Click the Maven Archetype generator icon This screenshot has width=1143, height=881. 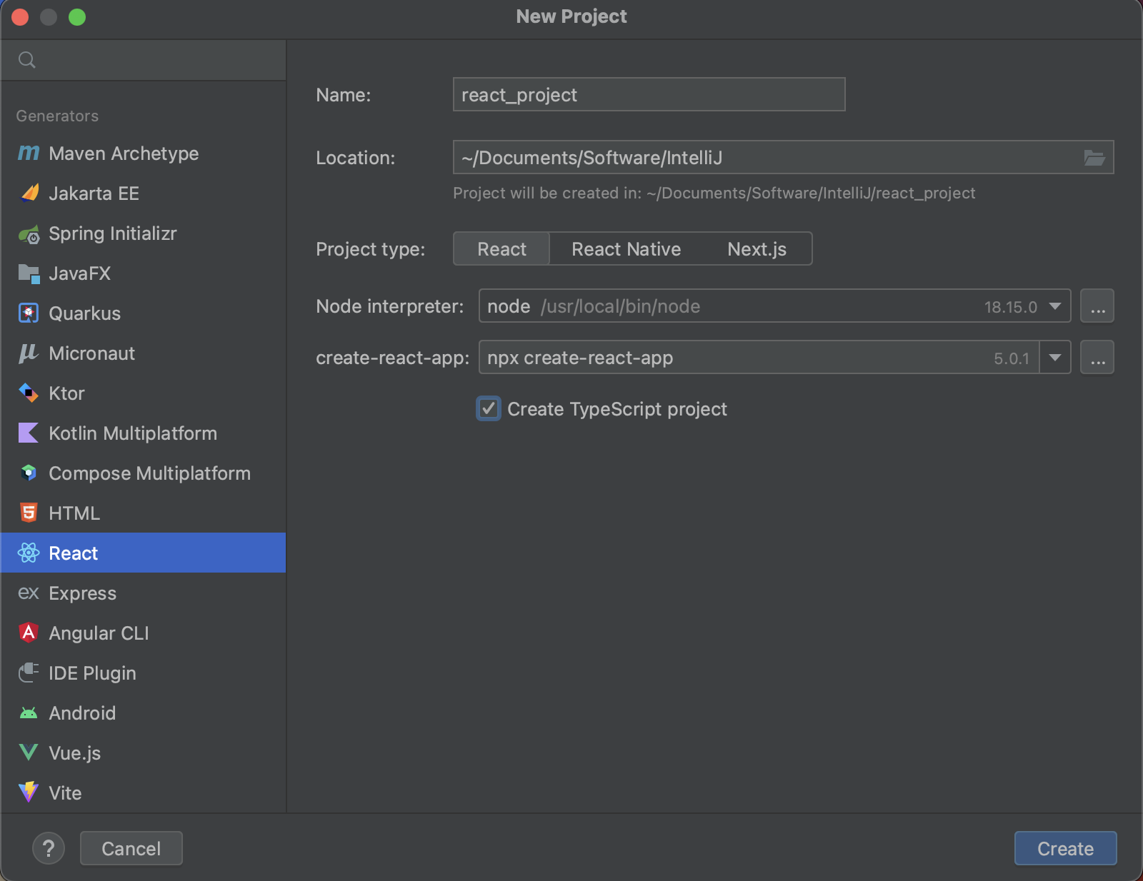tap(29, 153)
